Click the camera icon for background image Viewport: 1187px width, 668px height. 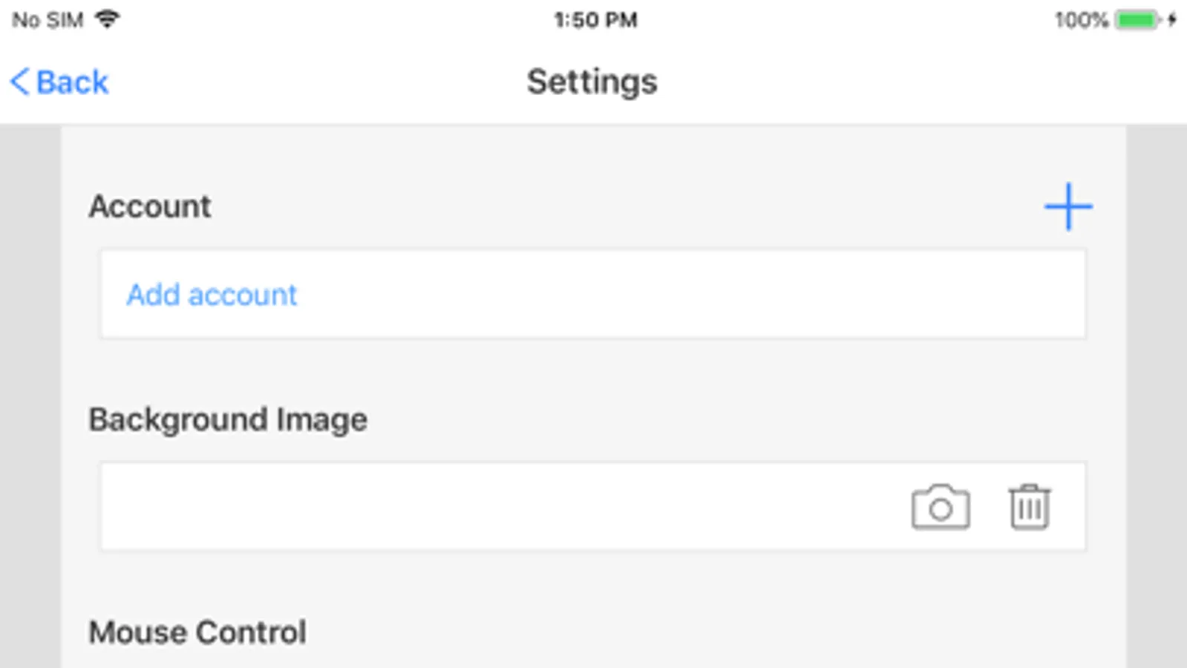940,508
